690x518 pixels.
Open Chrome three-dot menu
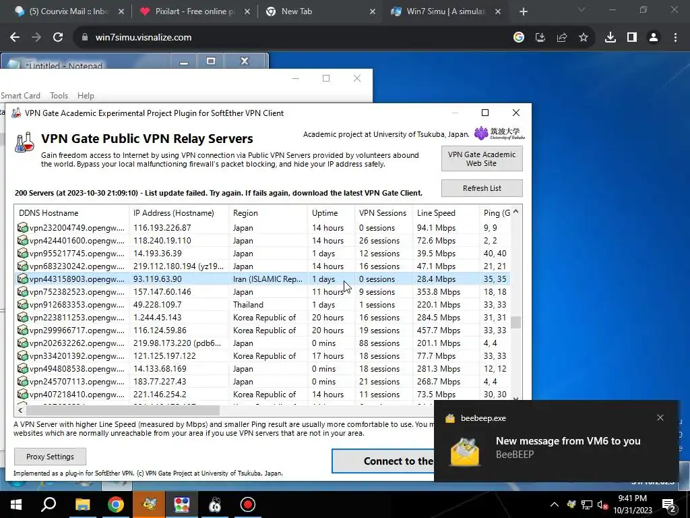tap(675, 38)
